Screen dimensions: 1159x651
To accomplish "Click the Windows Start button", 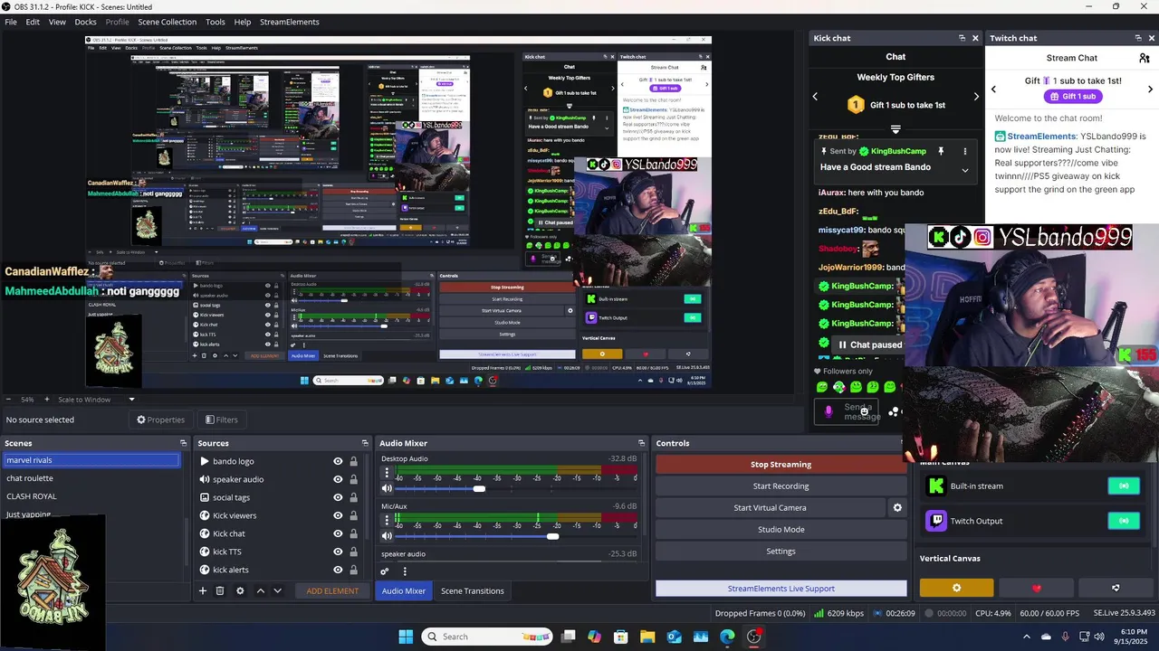I will tap(406, 637).
